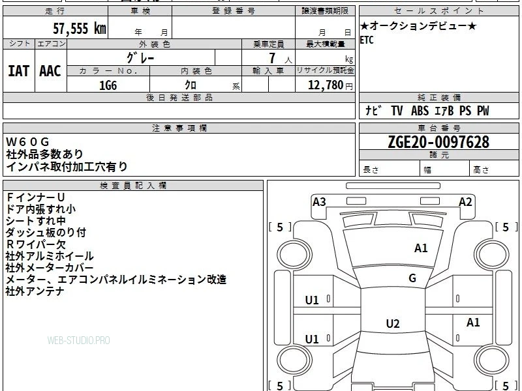Click the 譲渡書類期限 header
The image size is (522, 391).
click(x=325, y=11)
